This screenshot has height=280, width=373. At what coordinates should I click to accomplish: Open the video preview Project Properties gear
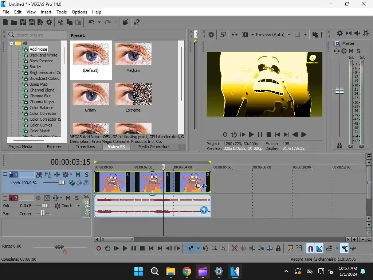click(x=211, y=35)
